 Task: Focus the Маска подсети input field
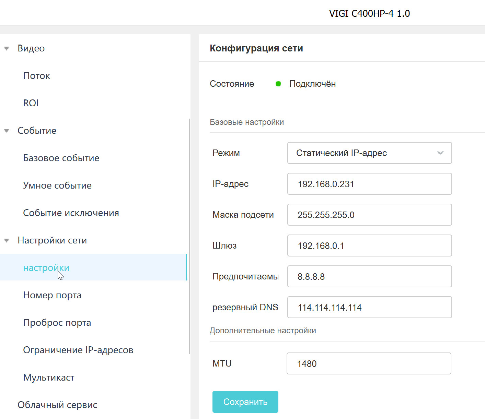click(370, 215)
